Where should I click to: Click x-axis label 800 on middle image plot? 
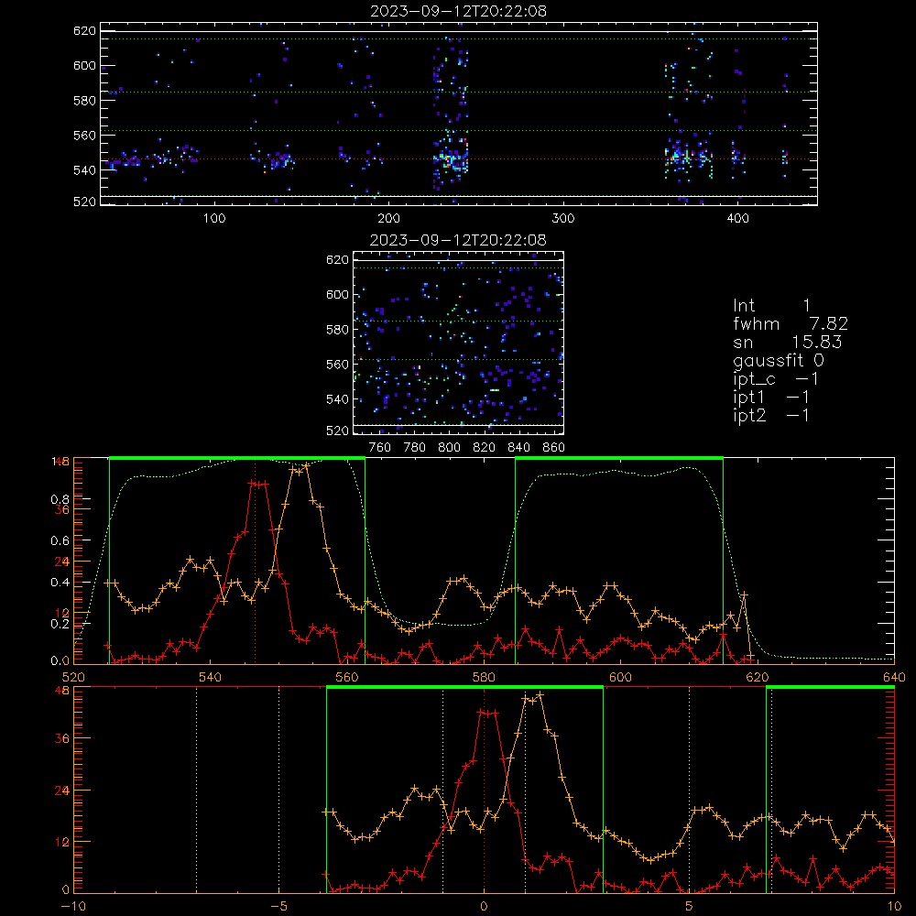(449, 448)
